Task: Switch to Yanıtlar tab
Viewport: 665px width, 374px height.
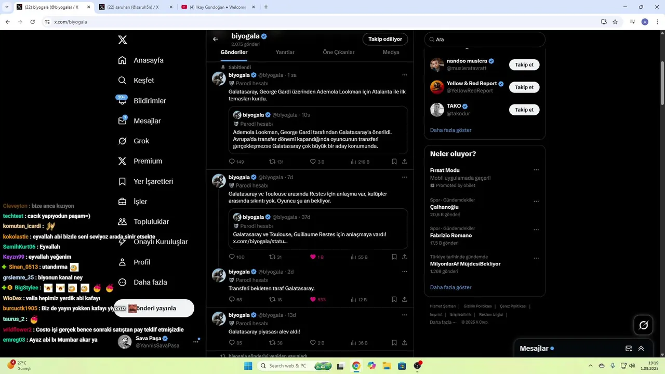Action: [285, 52]
